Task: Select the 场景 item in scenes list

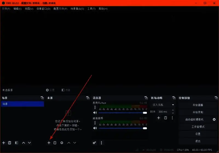Action: (x=22, y=104)
